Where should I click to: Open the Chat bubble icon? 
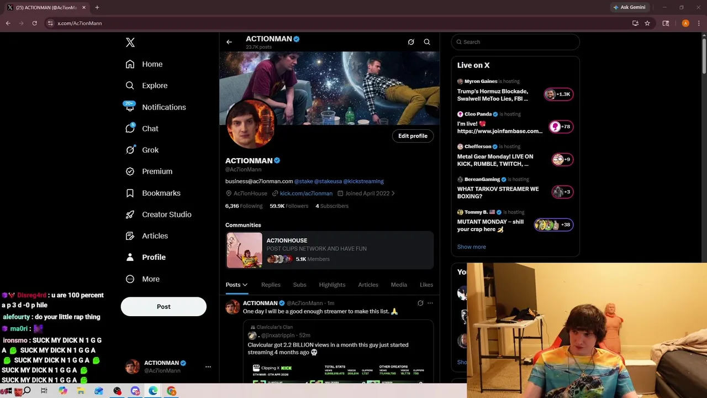click(x=130, y=128)
